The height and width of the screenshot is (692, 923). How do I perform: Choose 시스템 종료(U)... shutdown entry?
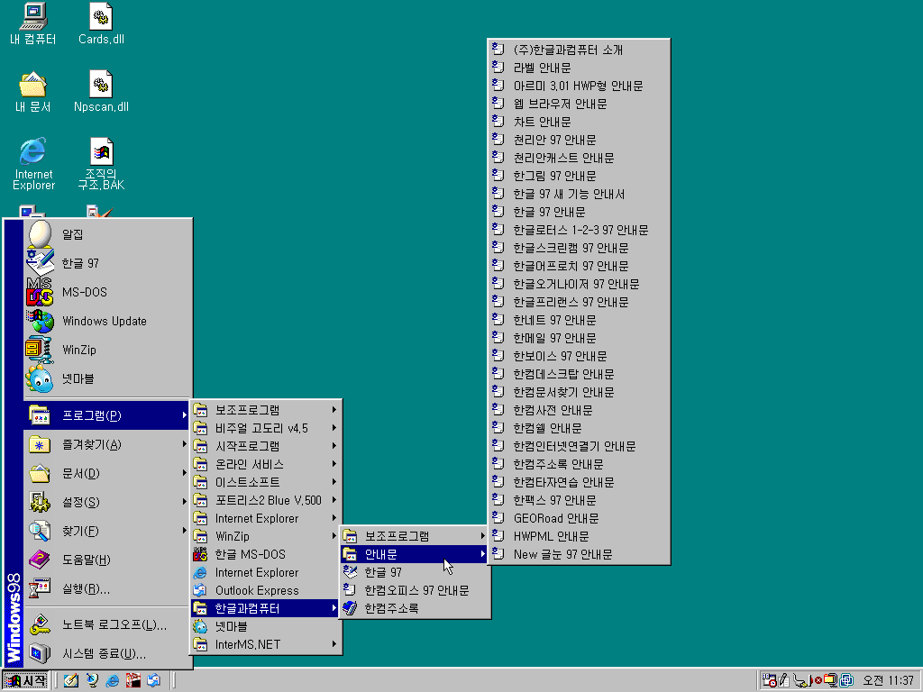coord(108,654)
